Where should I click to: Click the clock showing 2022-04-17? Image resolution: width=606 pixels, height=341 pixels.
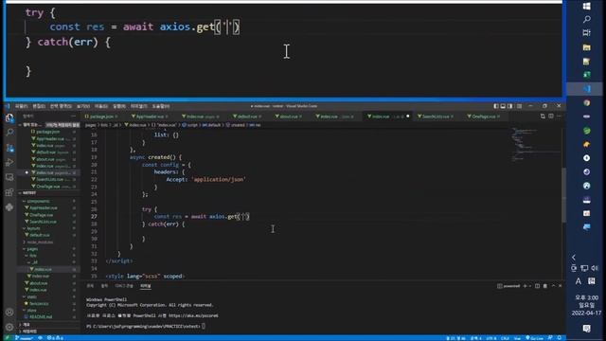[586, 305]
